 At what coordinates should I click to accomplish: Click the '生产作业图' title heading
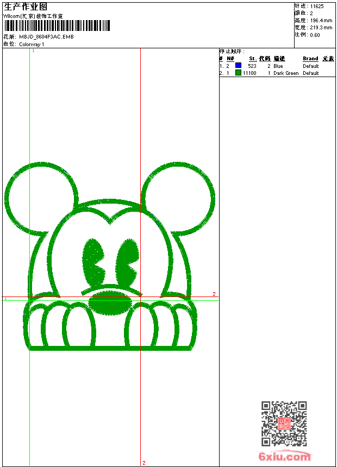(26, 7)
